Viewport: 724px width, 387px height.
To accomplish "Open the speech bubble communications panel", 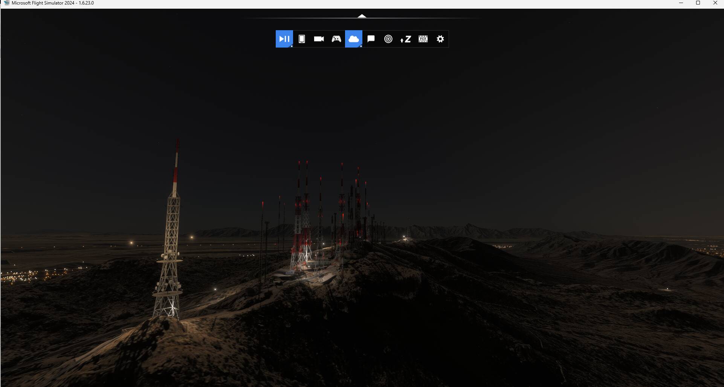I will click(x=371, y=39).
